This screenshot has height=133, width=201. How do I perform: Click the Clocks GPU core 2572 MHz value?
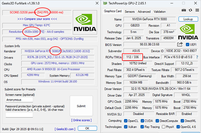coord(58,63)
